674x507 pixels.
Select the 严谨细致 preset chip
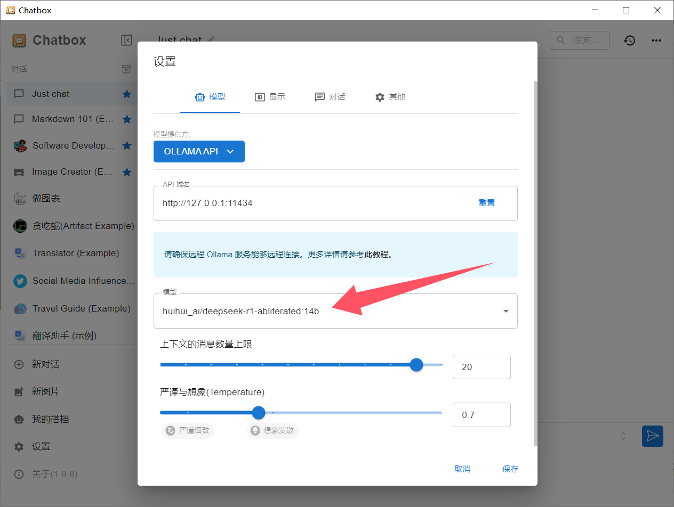click(188, 430)
